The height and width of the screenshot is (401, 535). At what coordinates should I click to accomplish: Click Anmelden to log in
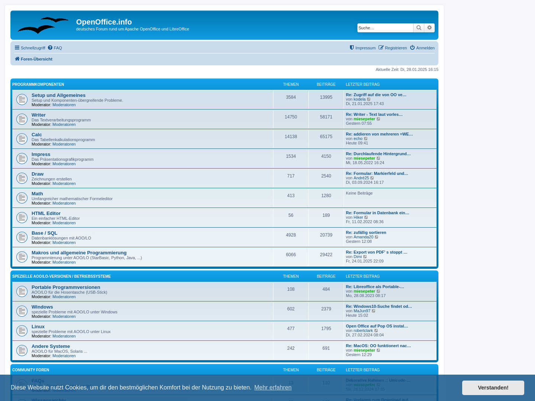[422, 48]
